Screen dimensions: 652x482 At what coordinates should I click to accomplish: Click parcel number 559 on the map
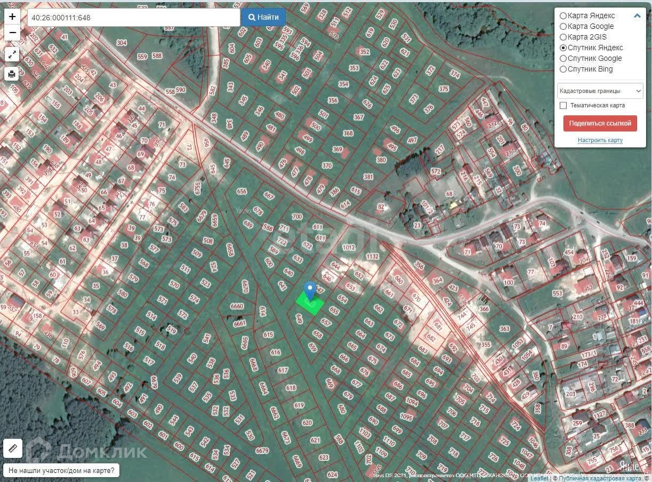pyautogui.click(x=142, y=56)
